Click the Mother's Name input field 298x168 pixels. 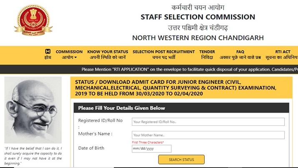(x=208, y=135)
